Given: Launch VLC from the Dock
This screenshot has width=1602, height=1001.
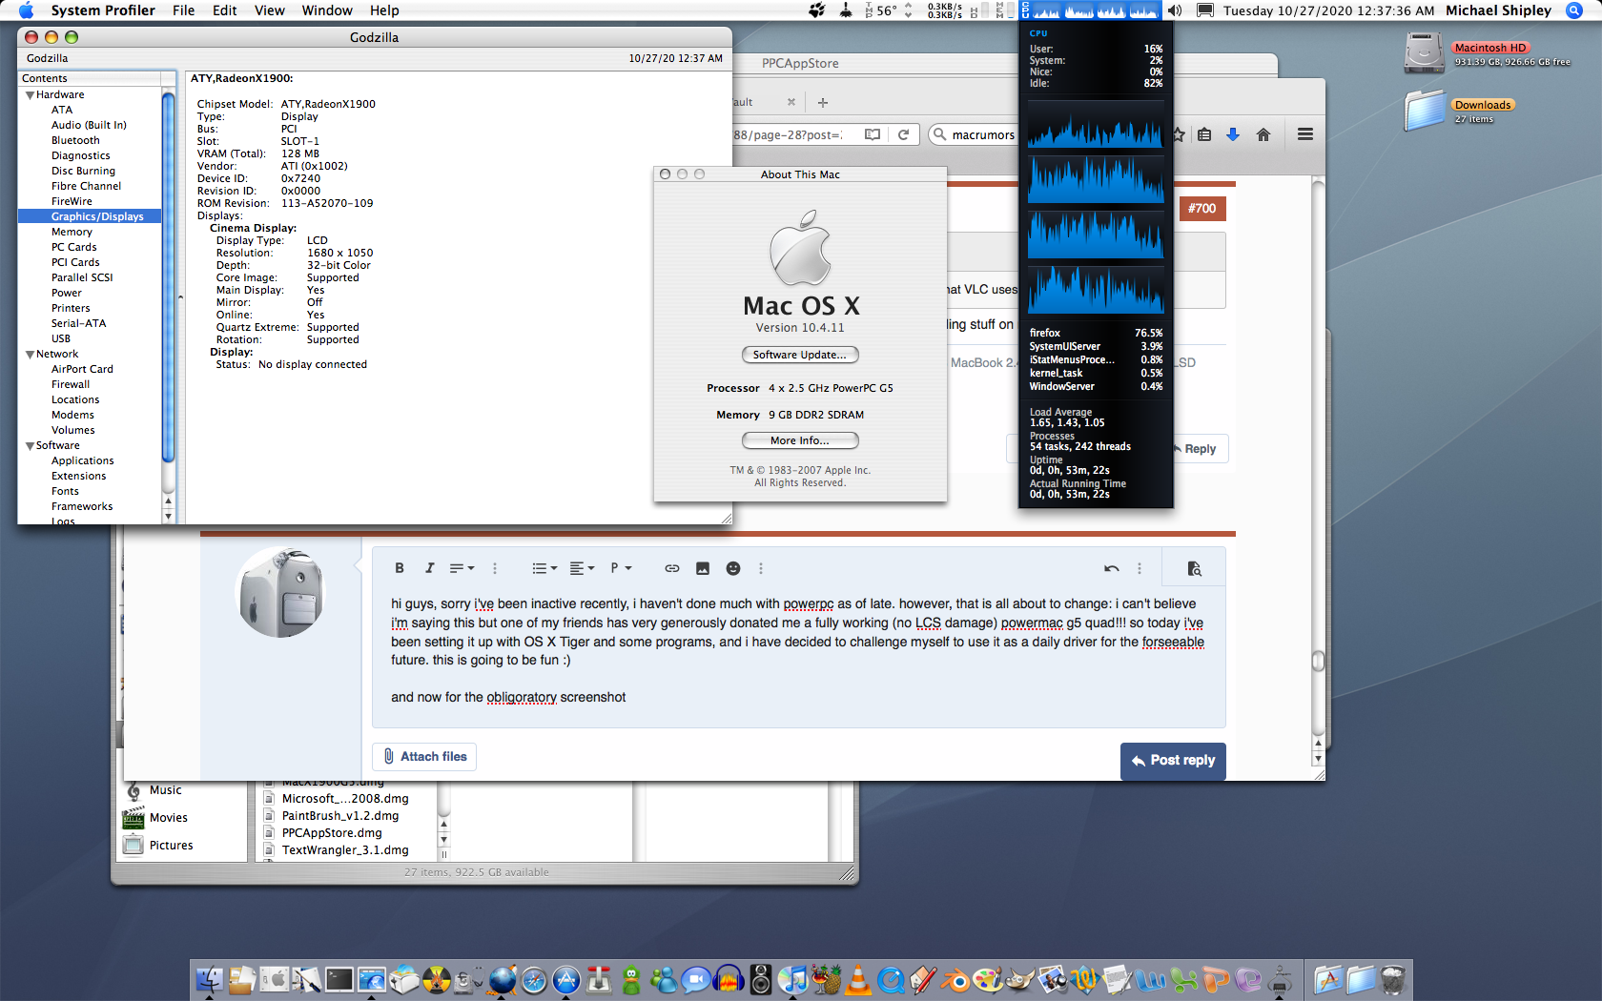Looking at the screenshot, I should 858,979.
